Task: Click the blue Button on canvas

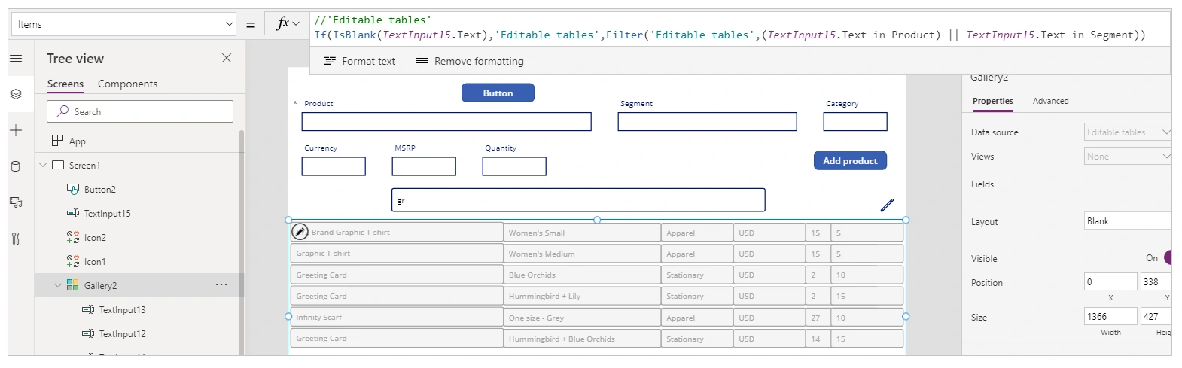Action: click(498, 93)
